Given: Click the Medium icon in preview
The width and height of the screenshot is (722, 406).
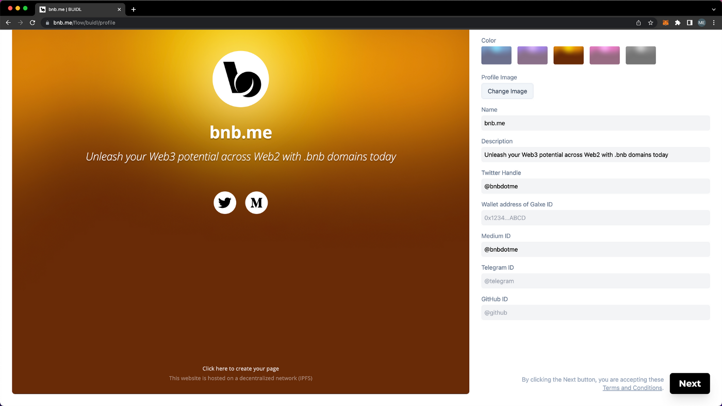Looking at the screenshot, I should (256, 203).
